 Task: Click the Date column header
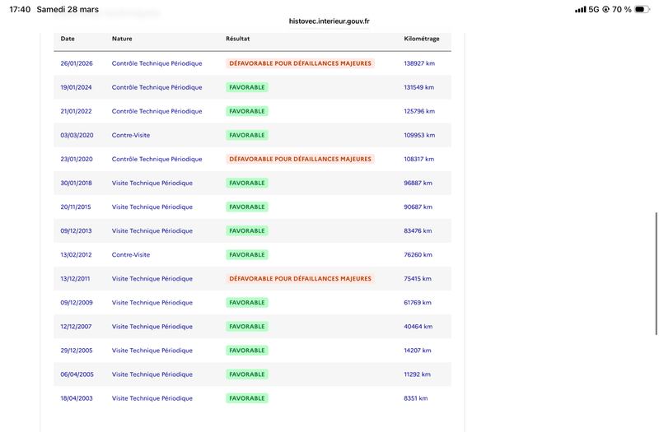point(68,39)
